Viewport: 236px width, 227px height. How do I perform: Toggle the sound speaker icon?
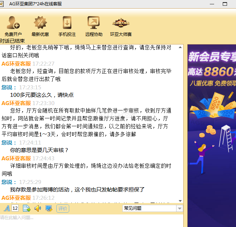pyautogui.click(x=37, y=208)
